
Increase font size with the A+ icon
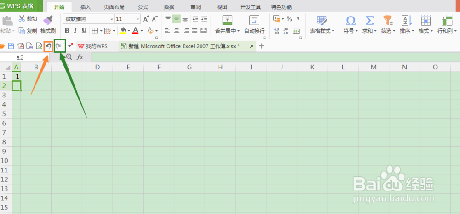tap(146, 19)
